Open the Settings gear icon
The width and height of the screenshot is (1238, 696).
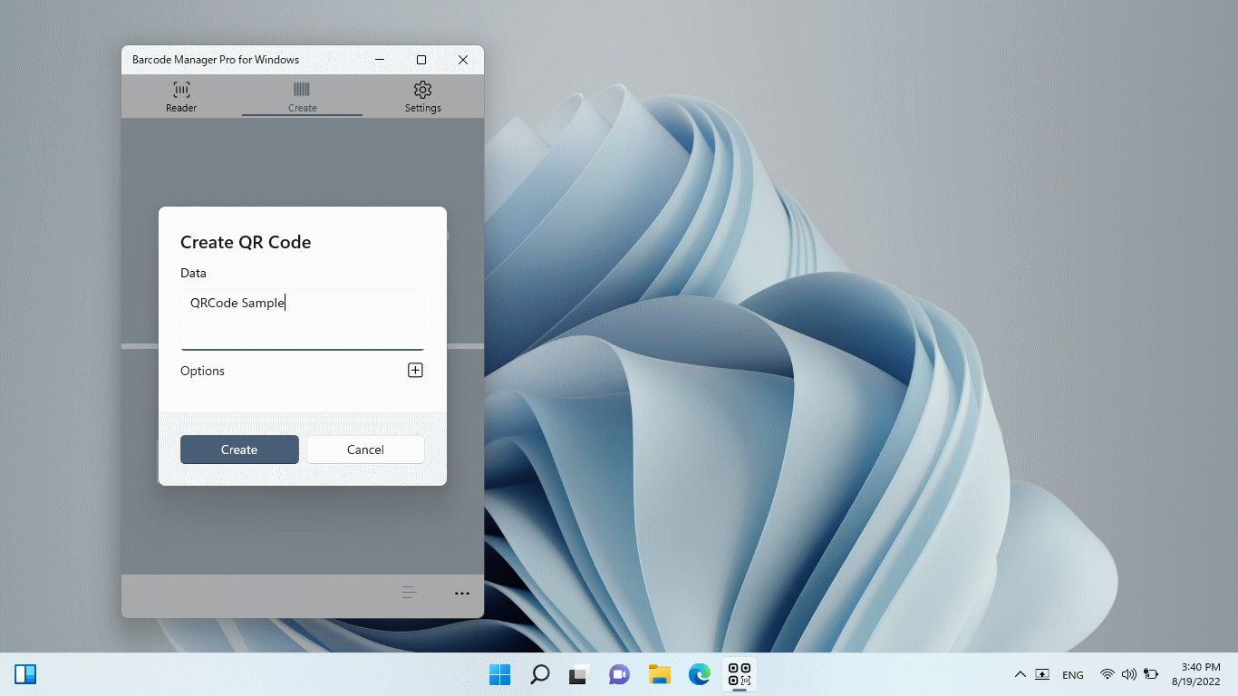[422, 90]
